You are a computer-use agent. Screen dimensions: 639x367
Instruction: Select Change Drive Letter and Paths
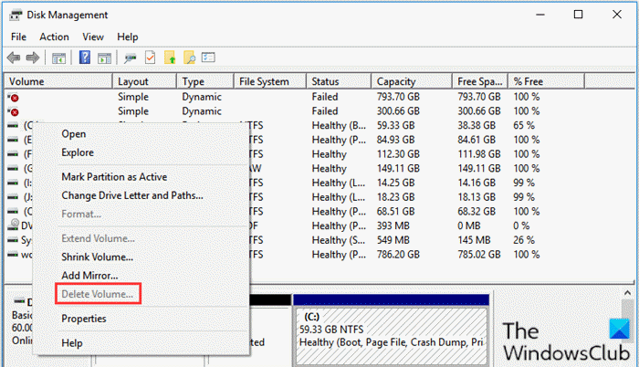[132, 195]
